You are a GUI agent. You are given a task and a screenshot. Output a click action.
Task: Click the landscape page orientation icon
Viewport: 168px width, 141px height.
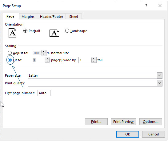54,33
